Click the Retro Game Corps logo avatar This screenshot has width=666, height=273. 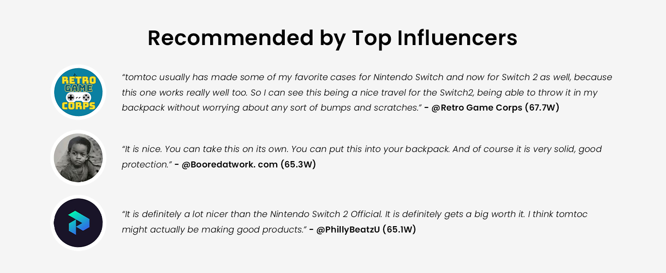tap(78, 92)
